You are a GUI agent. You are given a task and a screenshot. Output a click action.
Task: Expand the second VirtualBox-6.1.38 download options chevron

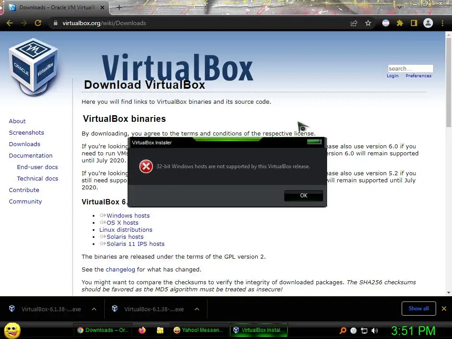tap(197, 309)
